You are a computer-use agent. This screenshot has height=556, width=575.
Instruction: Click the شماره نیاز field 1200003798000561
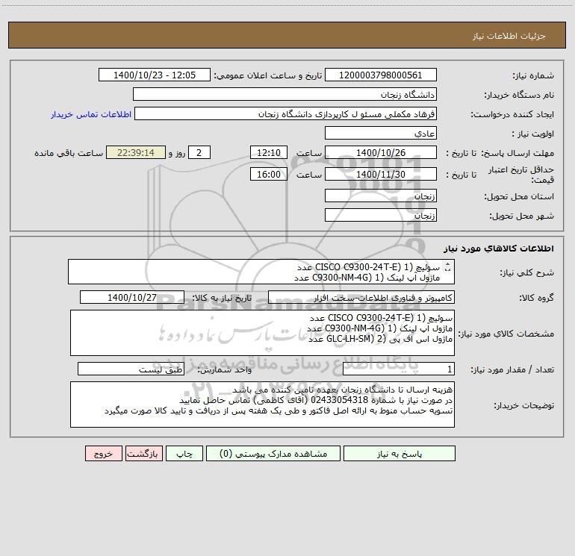pyautogui.click(x=381, y=75)
